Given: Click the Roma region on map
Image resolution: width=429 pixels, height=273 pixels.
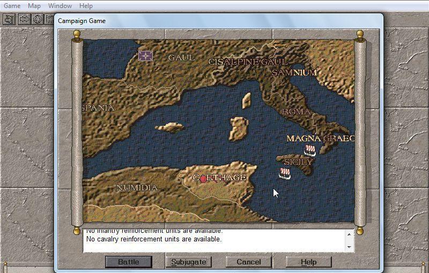Looking at the screenshot, I should (x=296, y=112).
